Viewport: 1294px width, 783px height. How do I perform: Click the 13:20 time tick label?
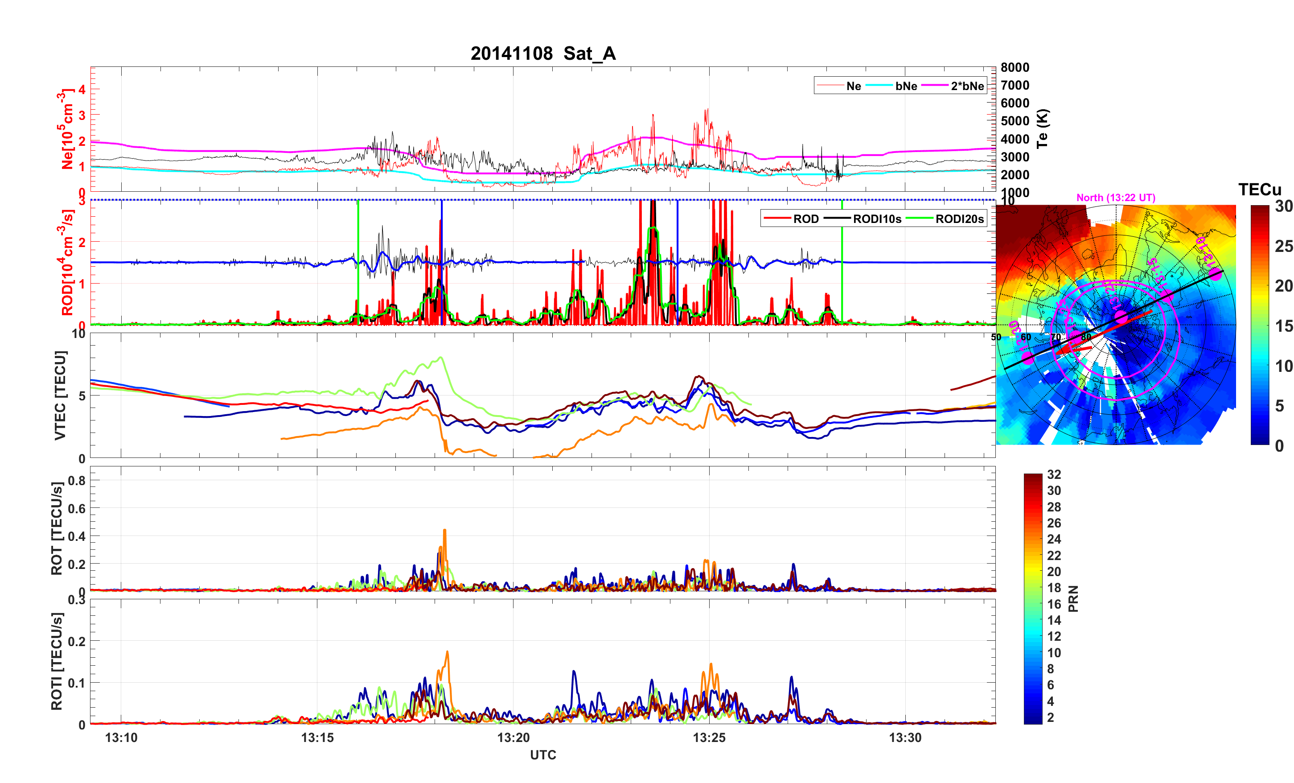point(513,738)
